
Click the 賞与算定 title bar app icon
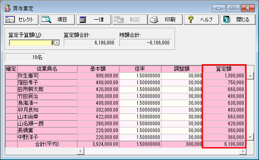(8, 8)
